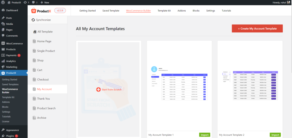The width and height of the screenshot is (292, 138).
Task: Click Create My Account Template button
Action: pos(257,28)
